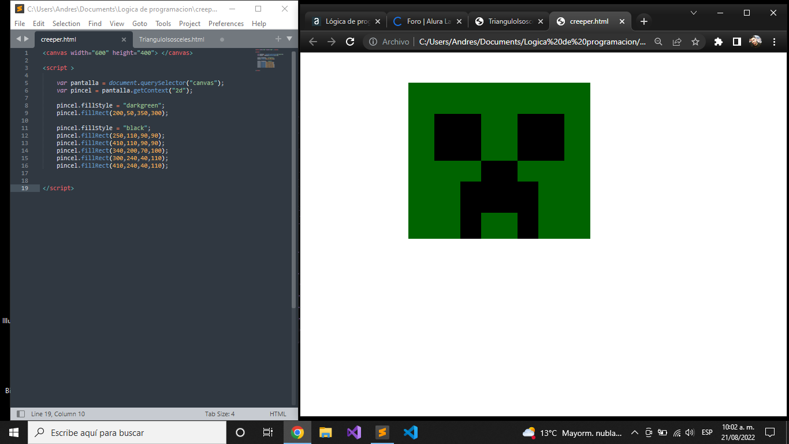The height and width of the screenshot is (444, 789).
Task: Open the Tools menu
Action: point(163,24)
